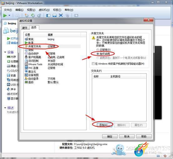This screenshot has width=173, height=159.
Task: Click the USB controller in main window
Action: click(13, 85)
